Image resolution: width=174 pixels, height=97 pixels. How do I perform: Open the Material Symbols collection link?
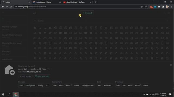point(34,72)
